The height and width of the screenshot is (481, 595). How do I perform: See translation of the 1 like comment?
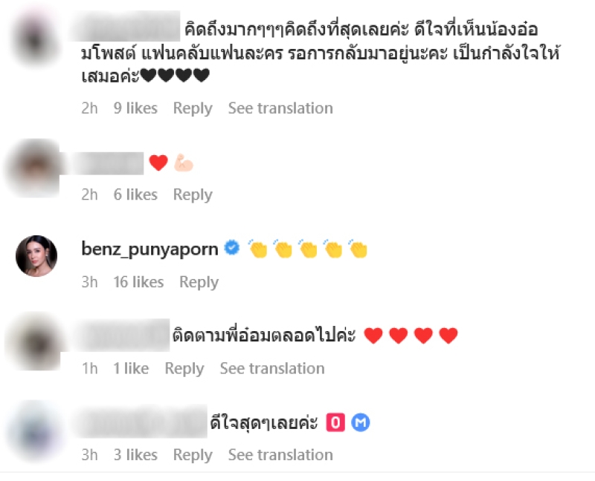[x=272, y=368]
